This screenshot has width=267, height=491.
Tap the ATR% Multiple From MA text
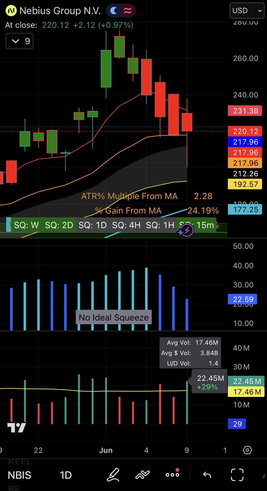tap(130, 196)
